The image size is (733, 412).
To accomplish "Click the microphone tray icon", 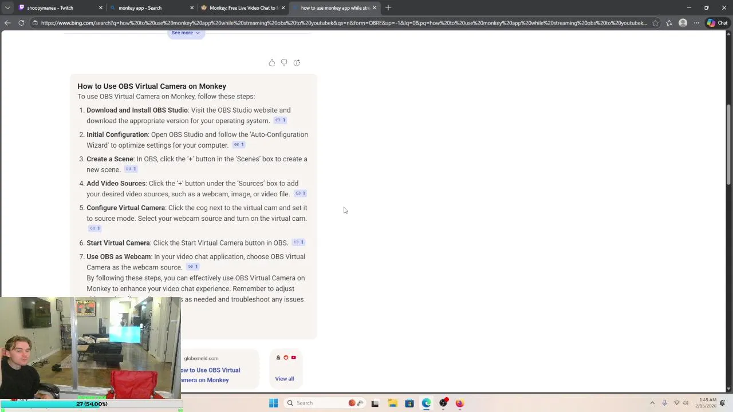I will (664, 403).
